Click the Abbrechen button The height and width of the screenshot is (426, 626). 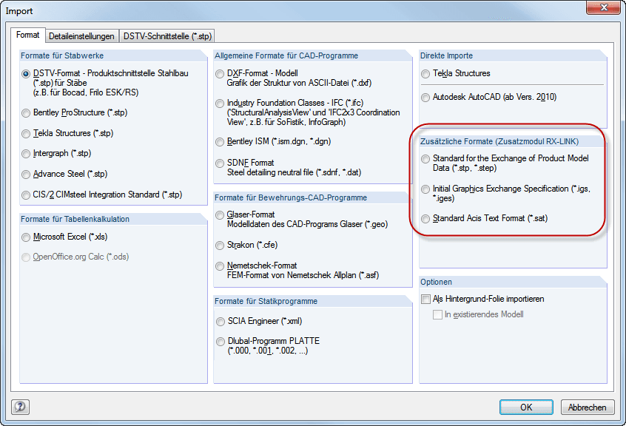pos(588,407)
